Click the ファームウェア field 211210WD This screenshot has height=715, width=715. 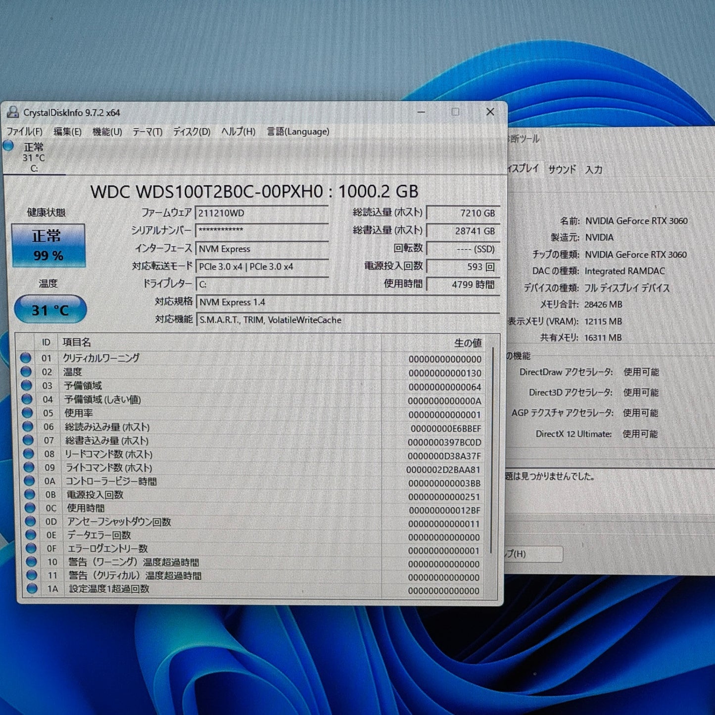262,213
